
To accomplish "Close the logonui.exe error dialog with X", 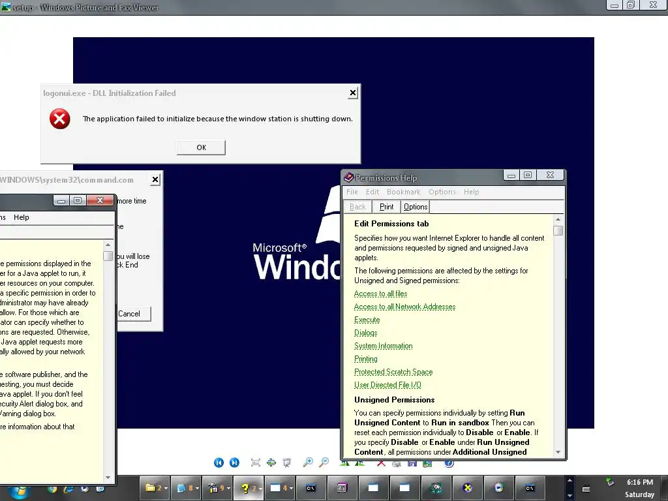I will [x=353, y=93].
